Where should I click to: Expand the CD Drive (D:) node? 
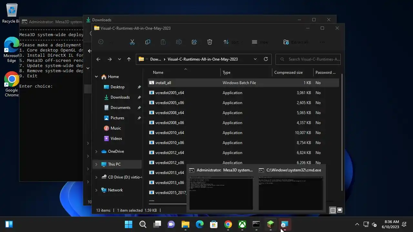point(96,177)
